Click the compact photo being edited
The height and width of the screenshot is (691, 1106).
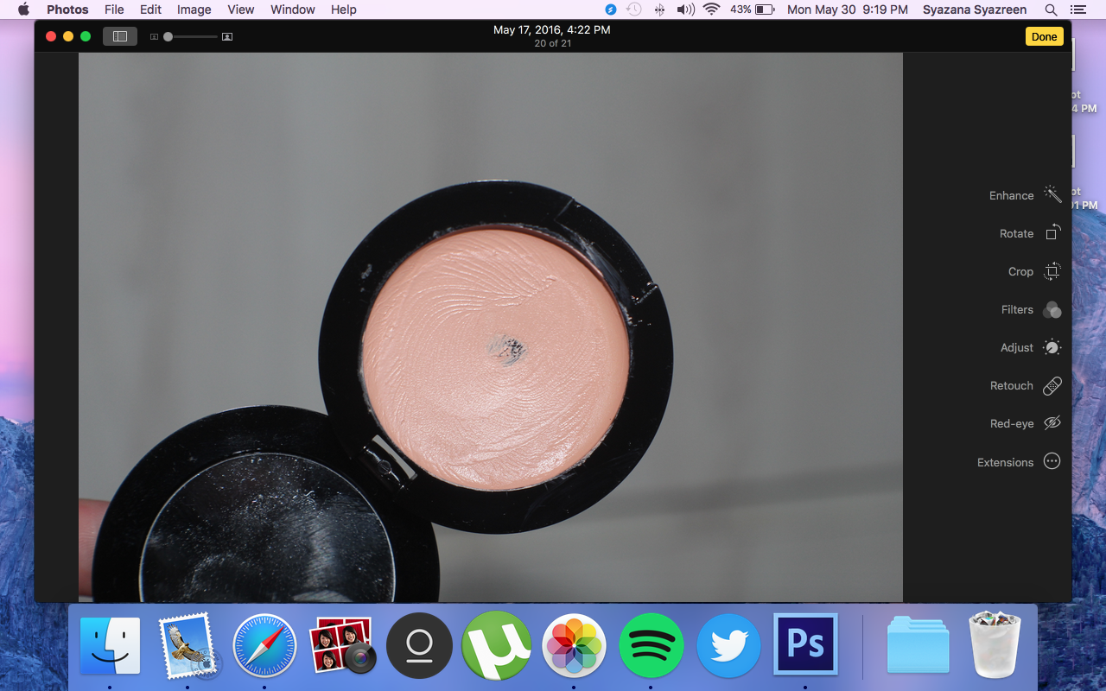(491, 327)
